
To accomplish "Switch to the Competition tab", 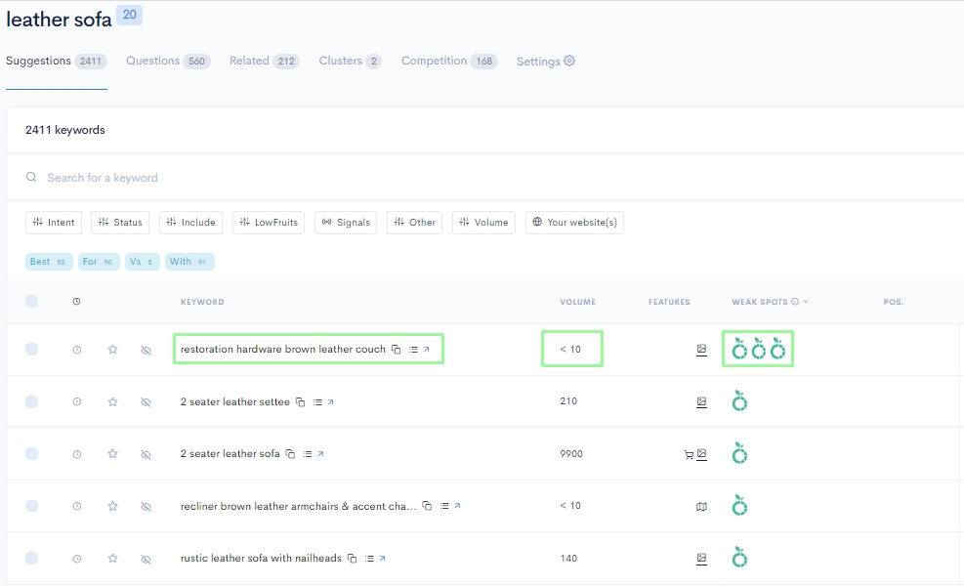I will click(x=449, y=61).
